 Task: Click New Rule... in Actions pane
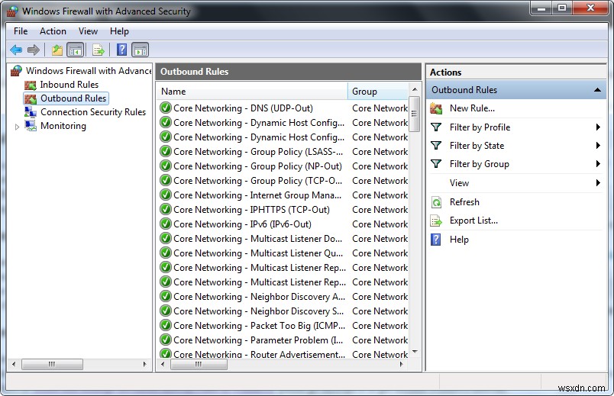click(472, 108)
